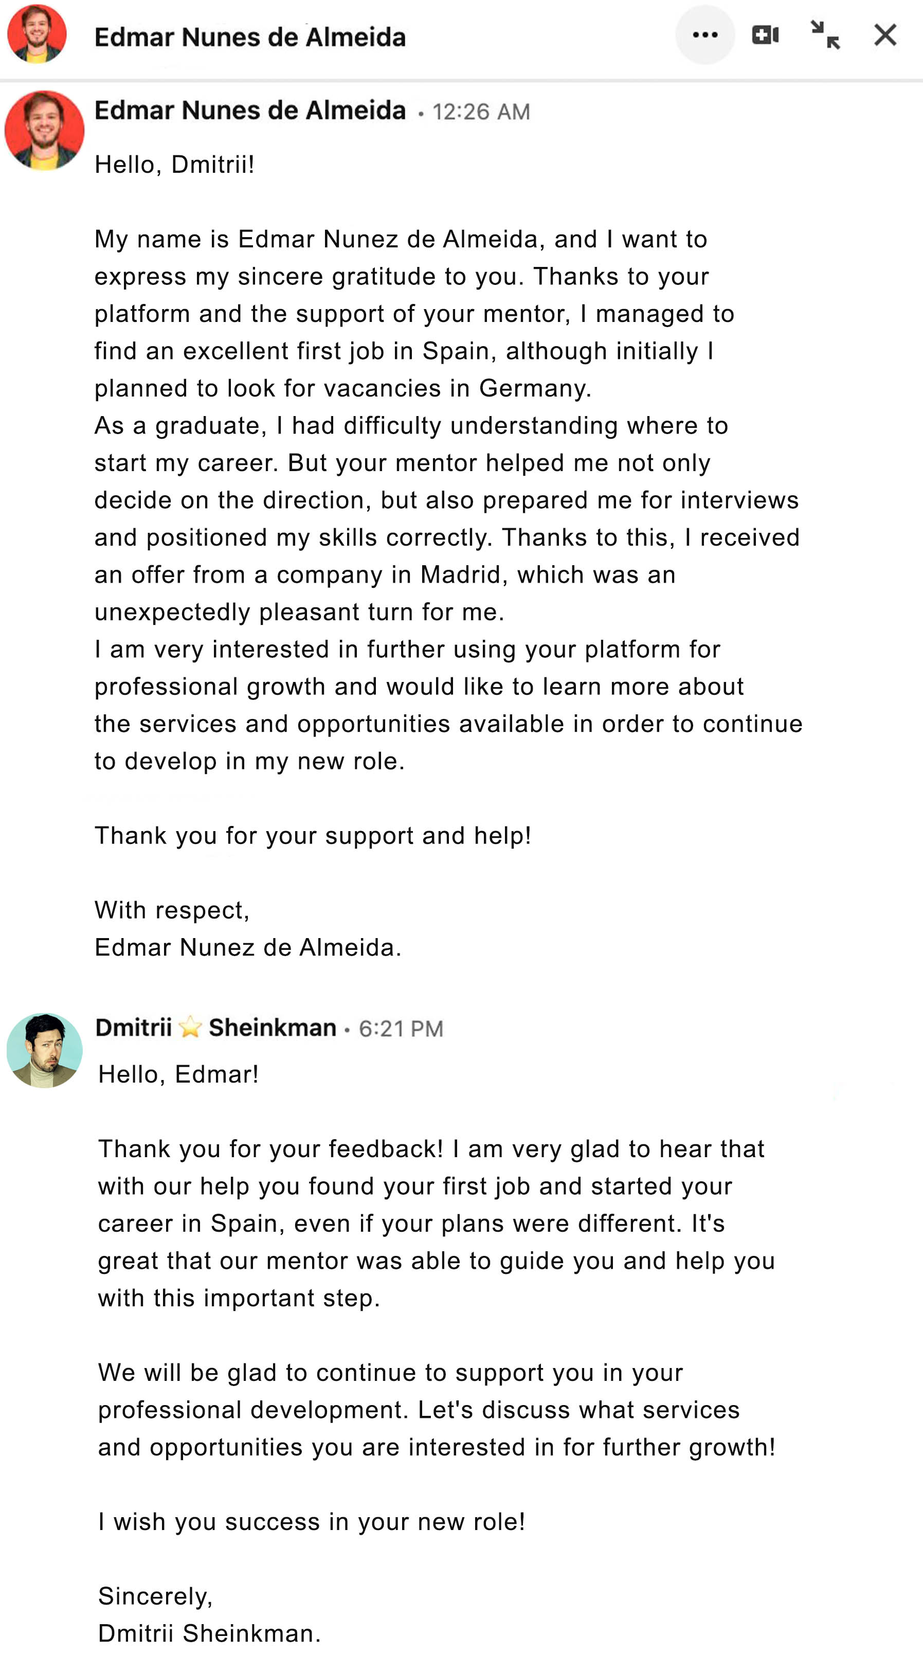Close the chat with the X button

coord(884,34)
